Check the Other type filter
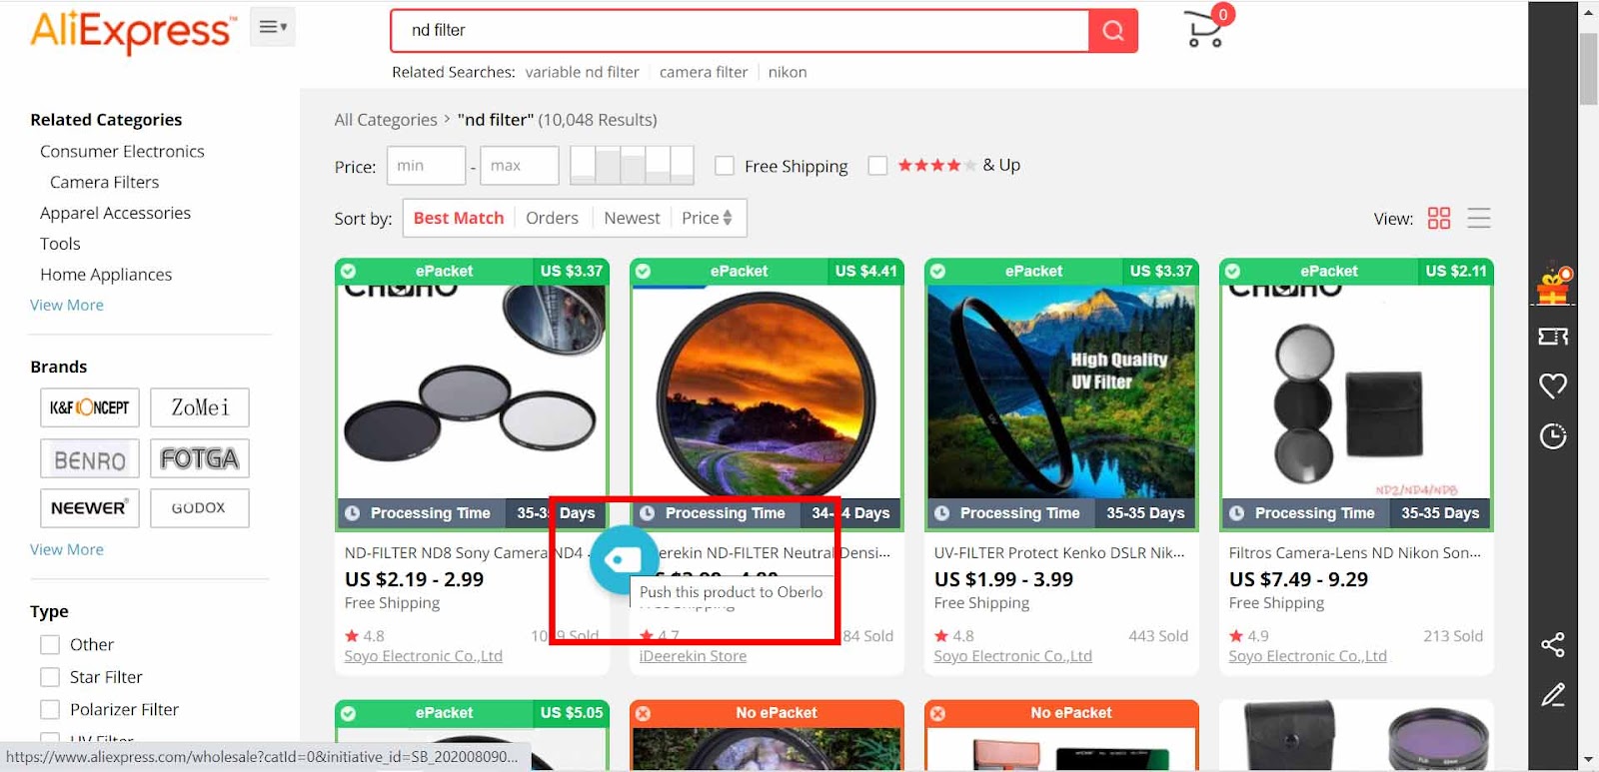This screenshot has width=1599, height=772. [50, 645]
